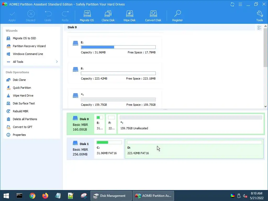The image size is (268, 201).
Task: Click scrollbar up arrow in partition list
Action: [x=265, y=26]
